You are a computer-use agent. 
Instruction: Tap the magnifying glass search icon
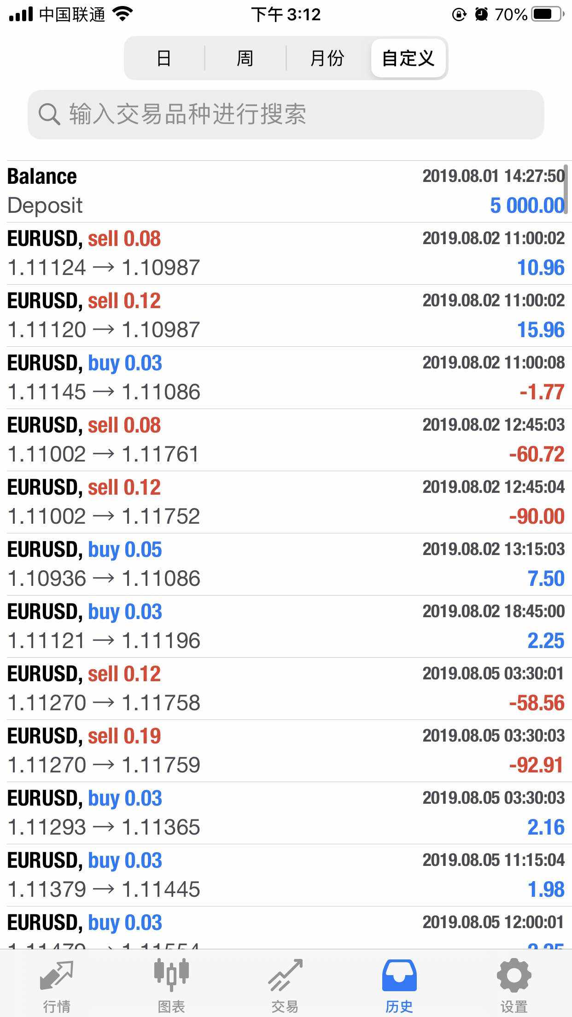coord(49,114)
